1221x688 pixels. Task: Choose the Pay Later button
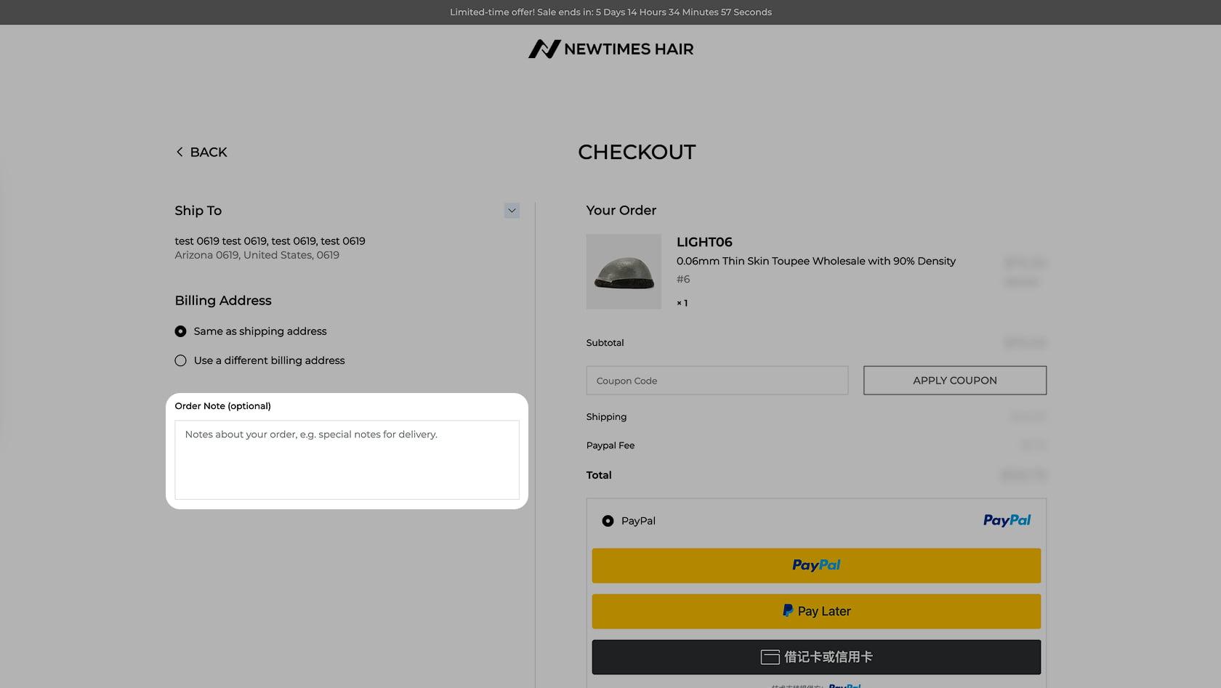point(816,611)
